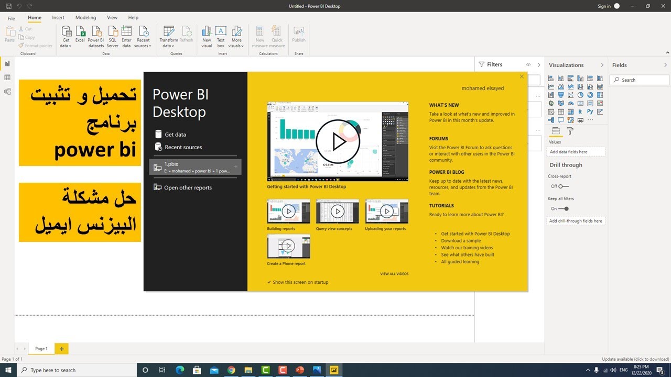Select the Page 1 tab
Image resolution: width=671 pixels, height=377 pixels.
click(x=41, y=349)
